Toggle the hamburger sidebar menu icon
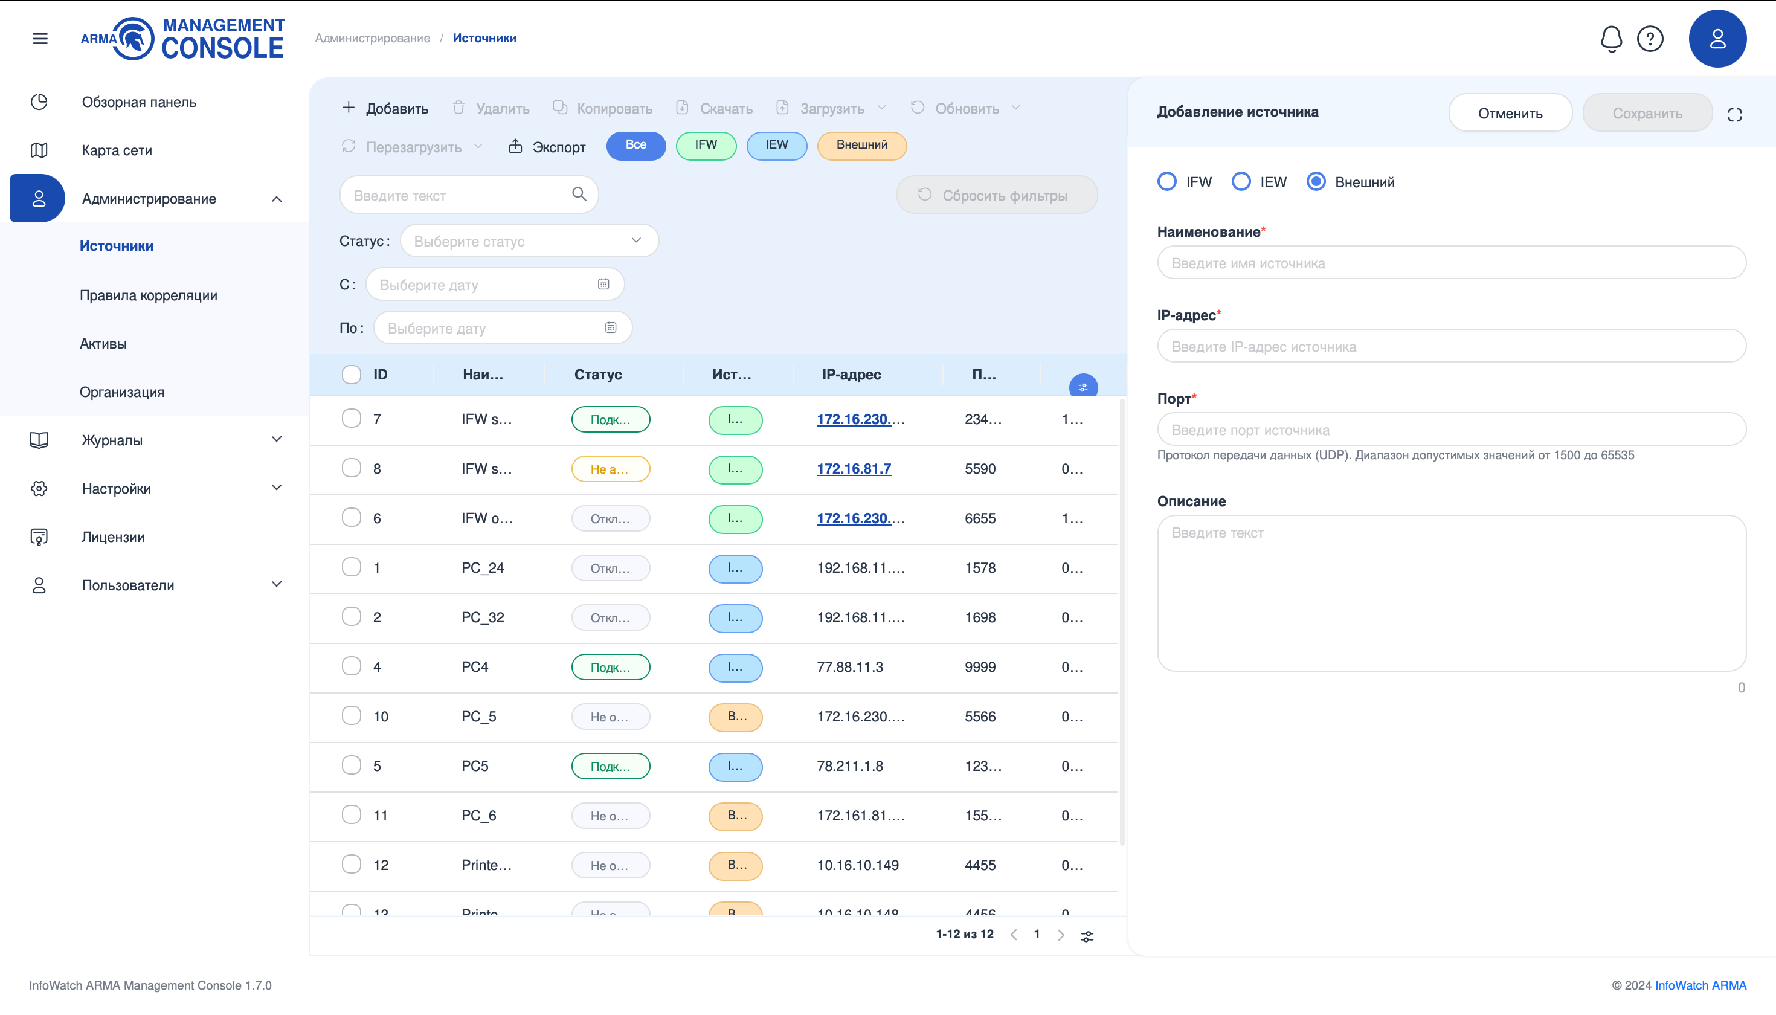1776x1015 pixels. pyautogui.click(x=40, y=38)
